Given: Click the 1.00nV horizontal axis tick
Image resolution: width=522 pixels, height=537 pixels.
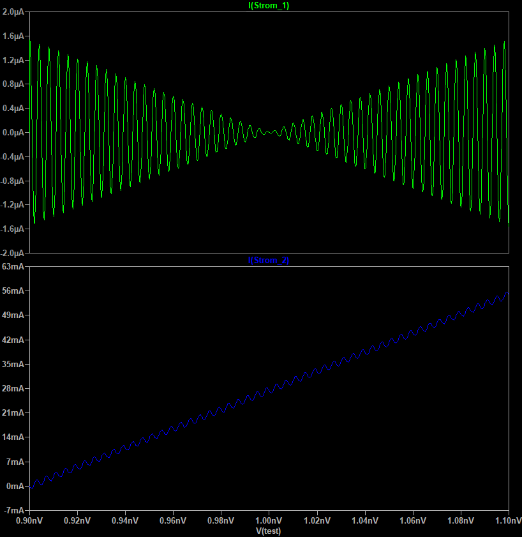Looking at the screenshot, I should pyautogui.click(x=269, y=520).
